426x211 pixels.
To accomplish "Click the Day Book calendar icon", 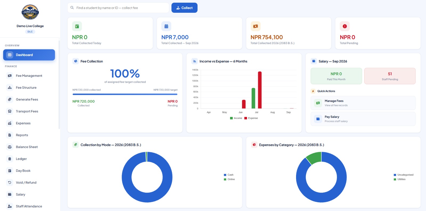I will pos(10,171).
